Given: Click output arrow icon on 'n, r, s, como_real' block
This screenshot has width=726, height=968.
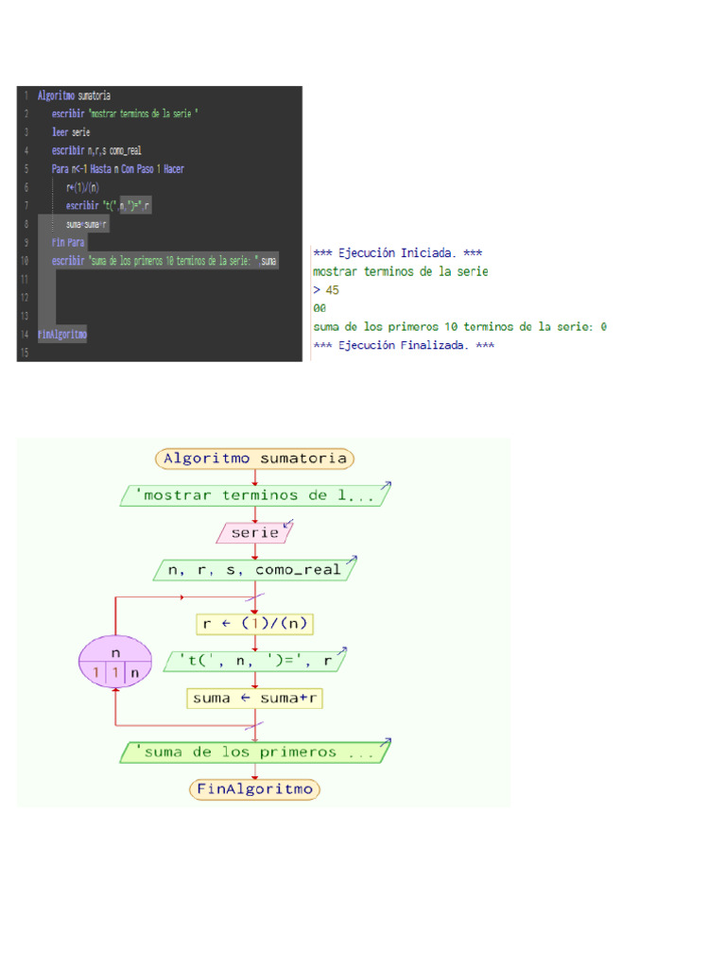Looking at the screenshot, I should click(x=352, y=560).
